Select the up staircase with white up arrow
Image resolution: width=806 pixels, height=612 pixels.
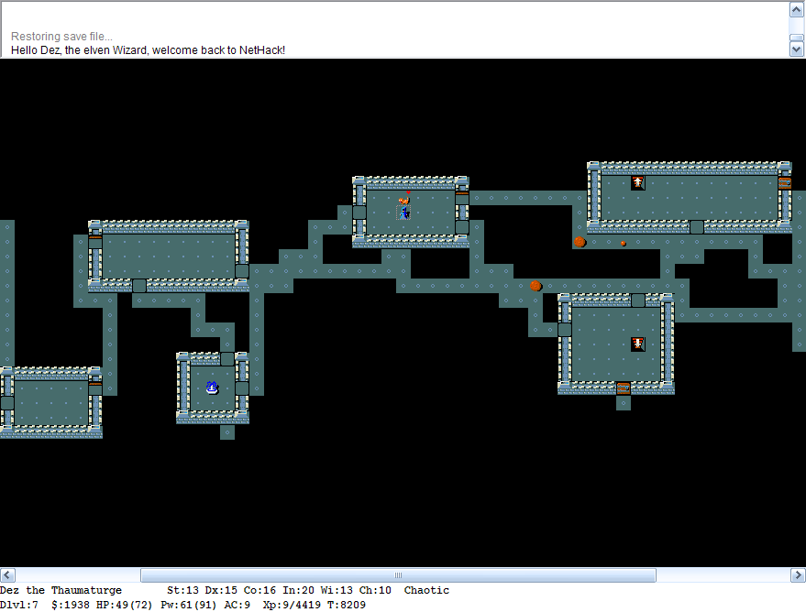click(638, 183)
